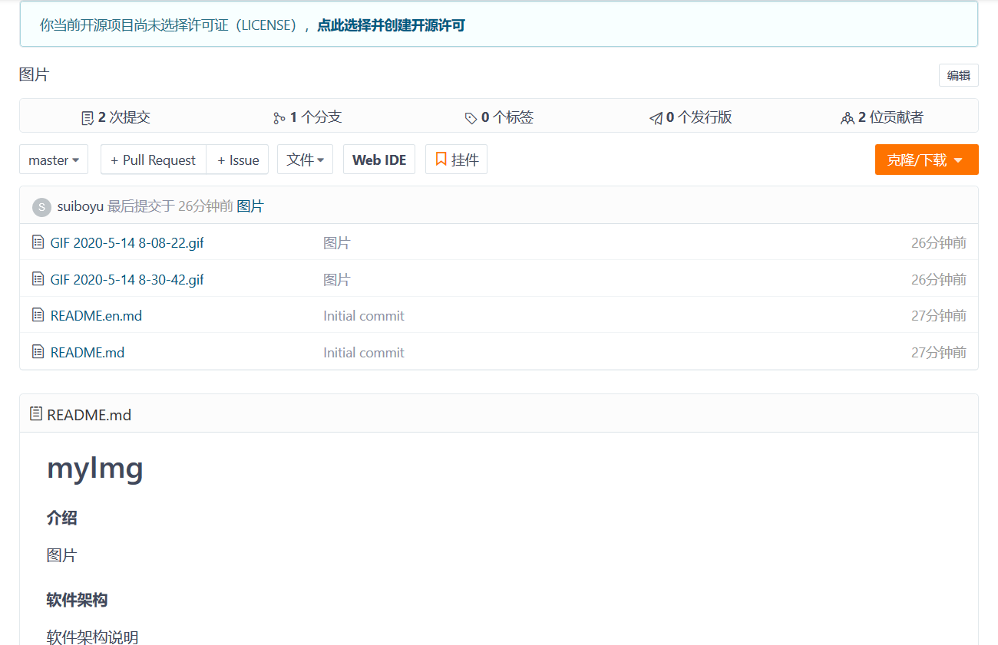Create a new Pull Request

154,160
